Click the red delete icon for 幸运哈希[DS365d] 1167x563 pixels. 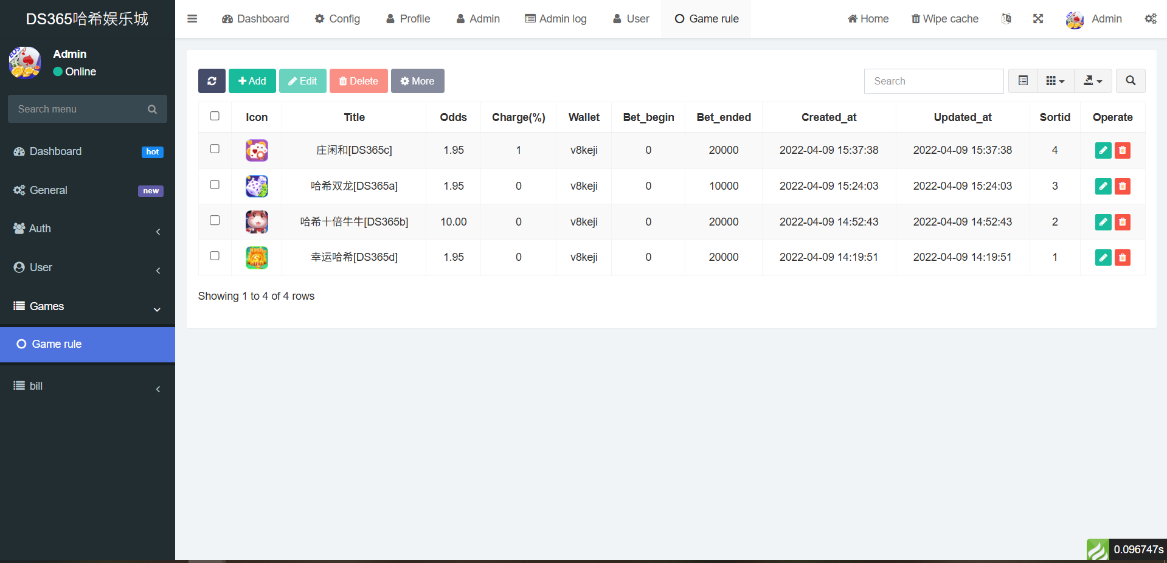[1123, 258]
